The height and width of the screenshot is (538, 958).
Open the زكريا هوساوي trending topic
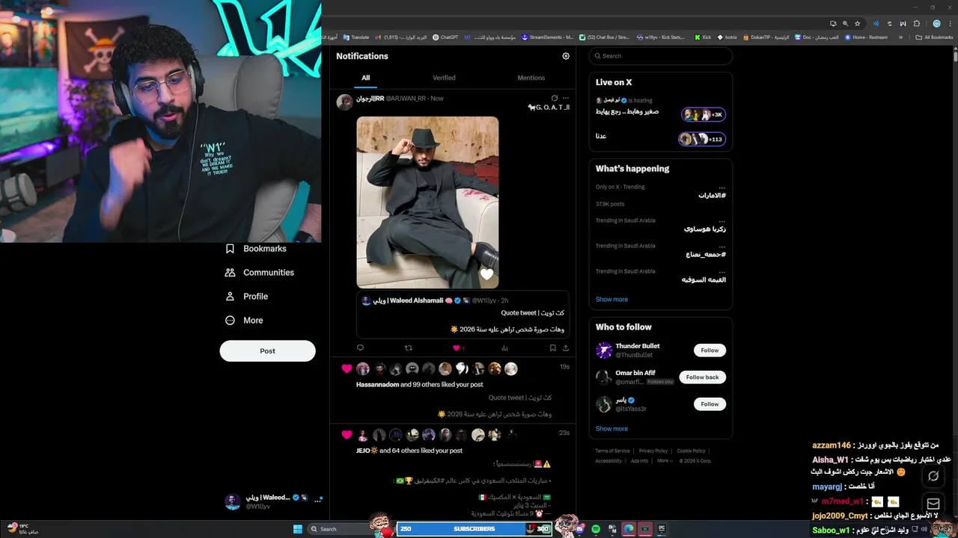705,229
